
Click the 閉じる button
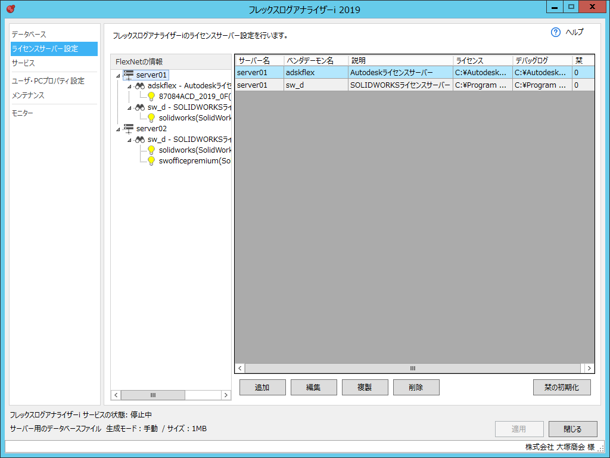pyautogui.click(x=572, y=429)
